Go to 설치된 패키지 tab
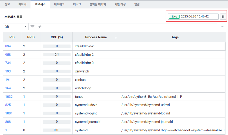This screenshot has width=228, height=135. click(x=98, y=5)
